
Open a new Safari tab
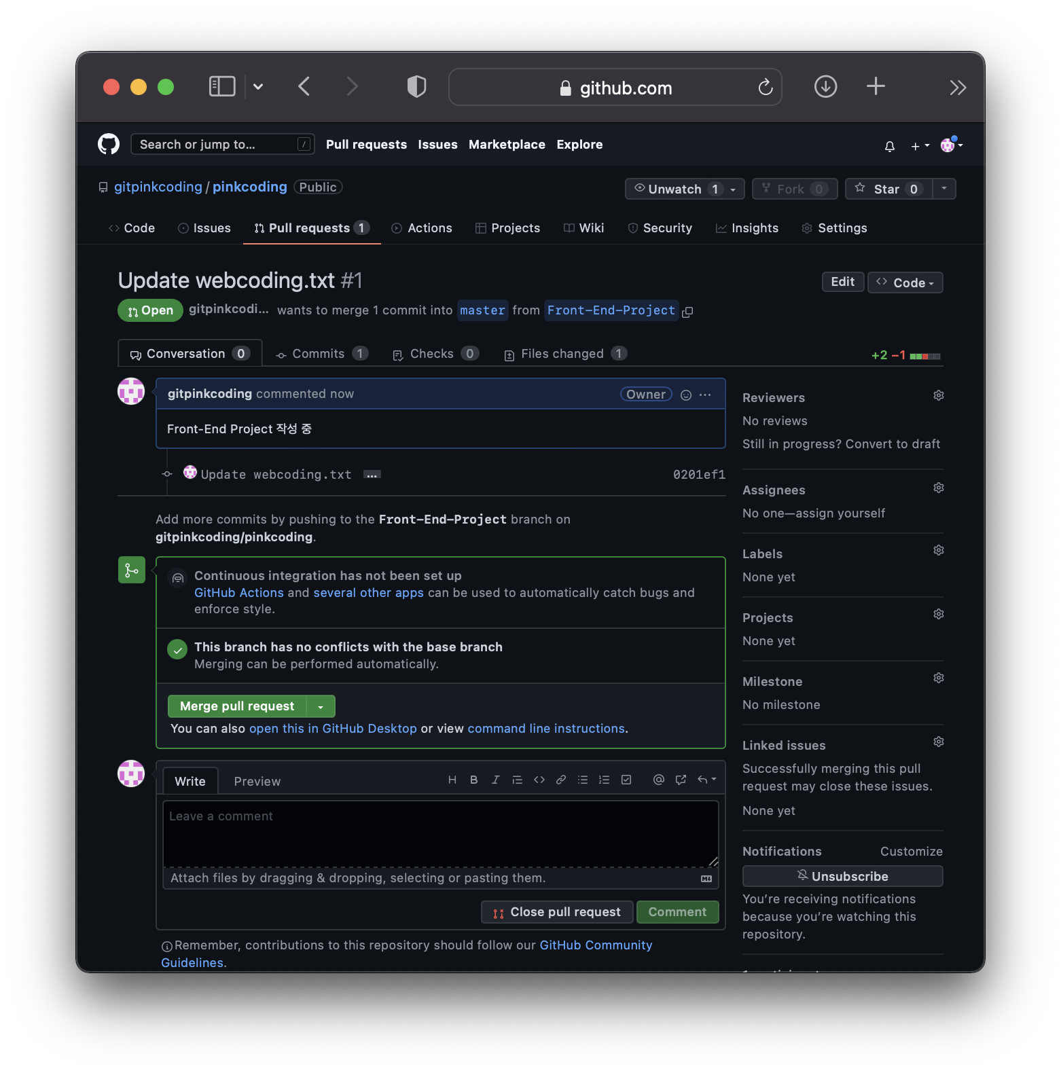(876, 86)
